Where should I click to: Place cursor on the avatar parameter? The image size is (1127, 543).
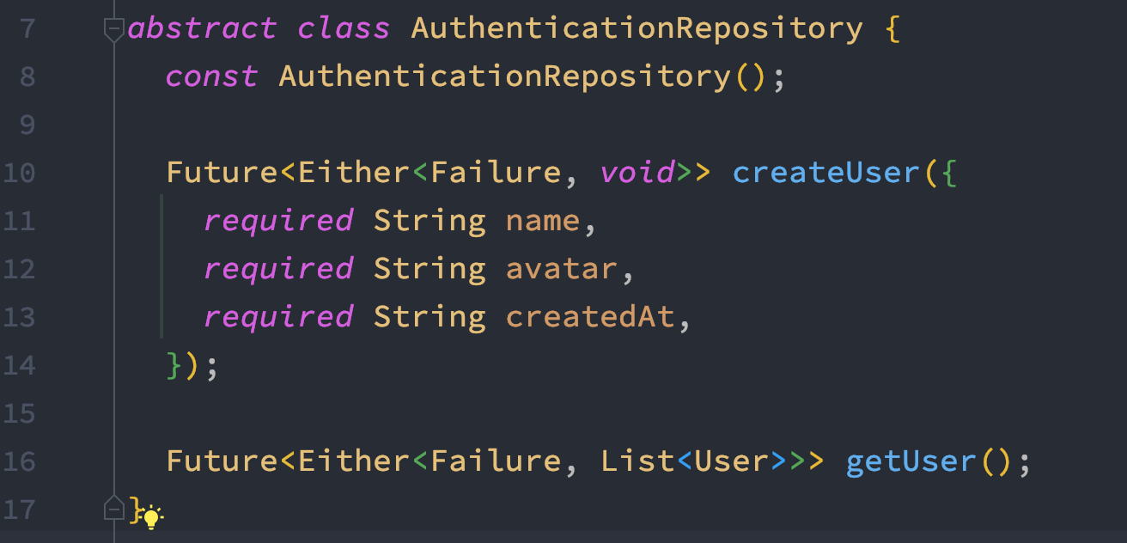click(562, 269)
